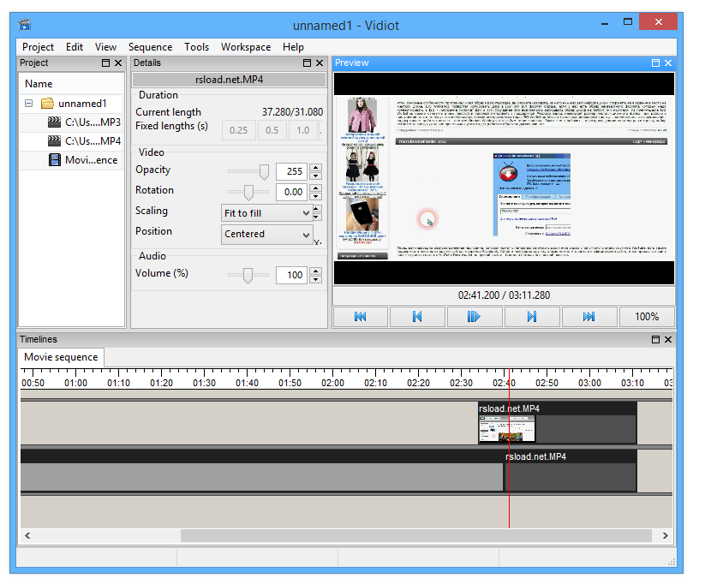Image resolution: width=705 pixels, height=584 pixels.
Task: Click the red playhead marker in the timeline
Action: [x=510, y=462]
